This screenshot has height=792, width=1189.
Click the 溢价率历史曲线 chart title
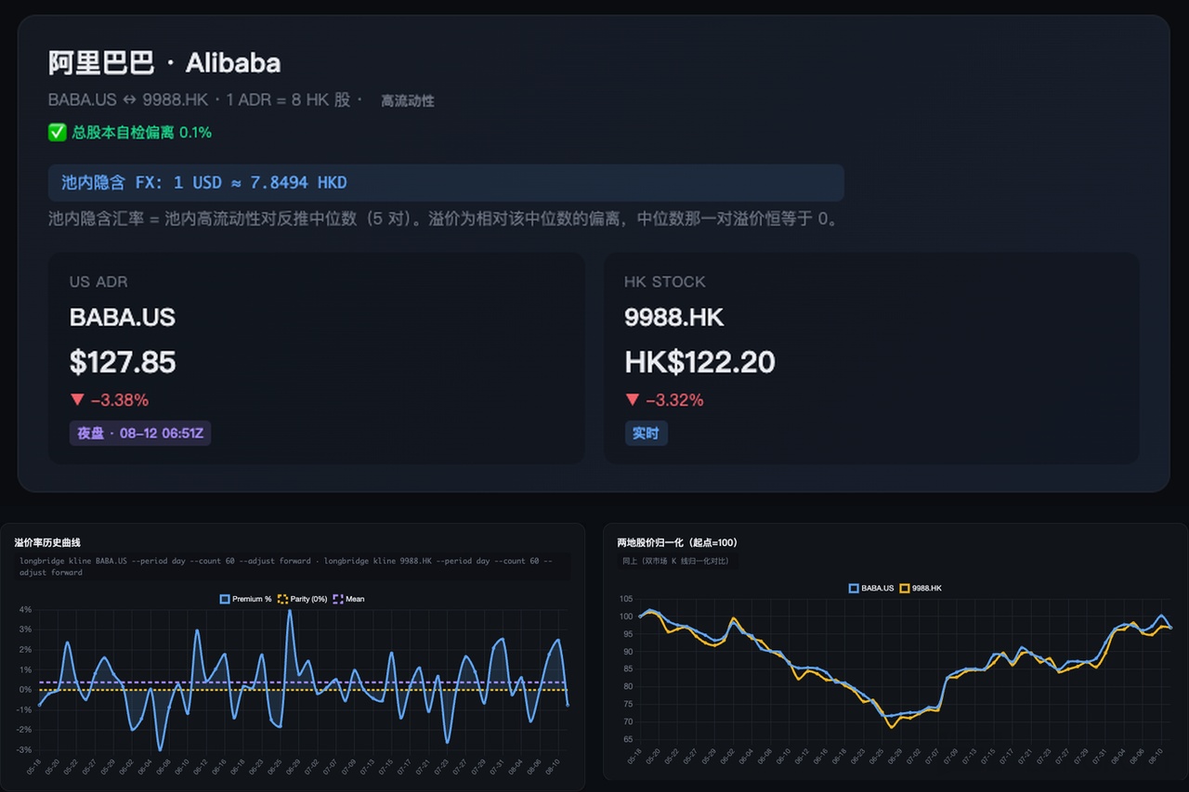point(46,542)
